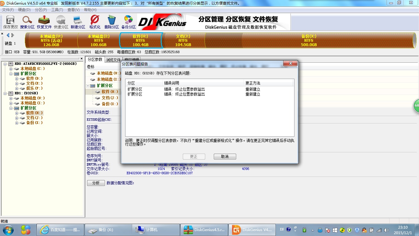419x236 pixels.
Task: Start 快速分区 (Quick Partition) tool
Action: (60, 22)
